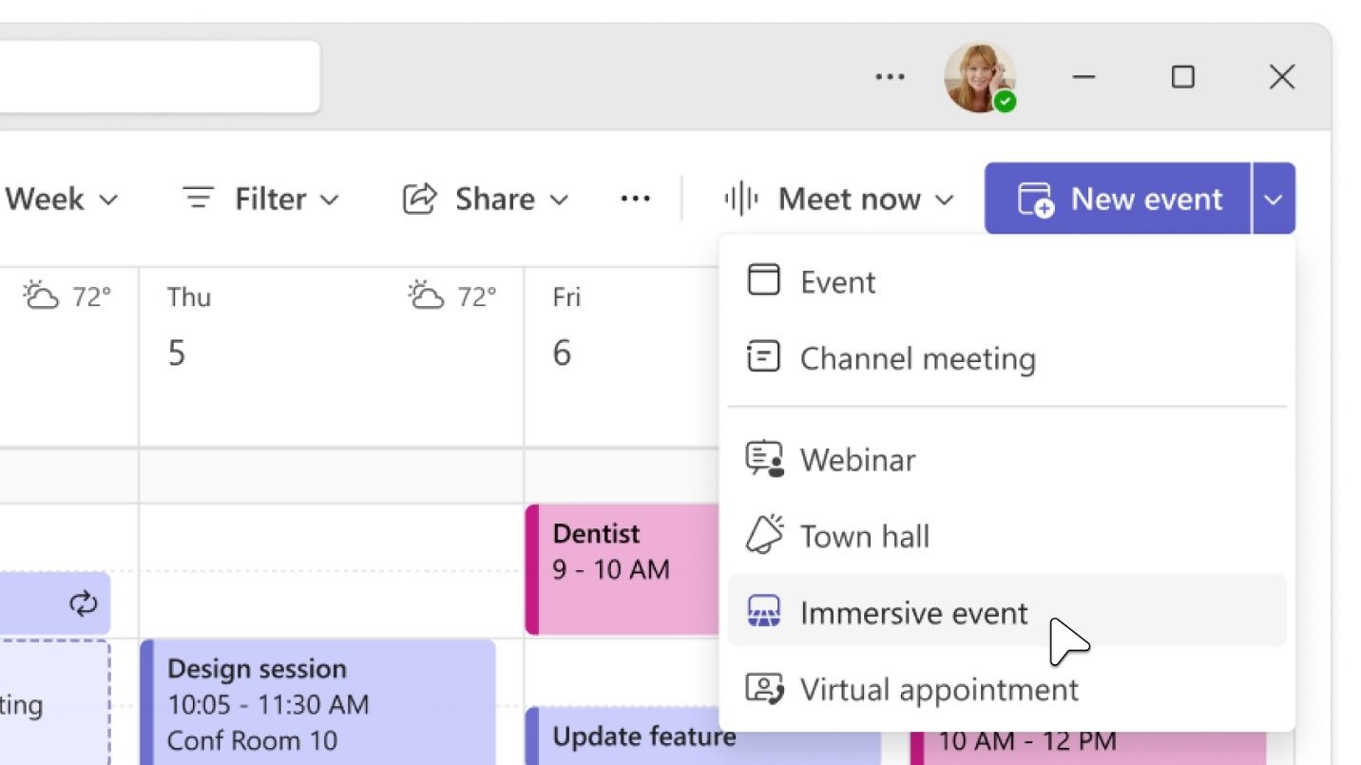1361x765 pixels.
Task: Click the recurrence icon on Wednesday's event
Action: point(84,603)
